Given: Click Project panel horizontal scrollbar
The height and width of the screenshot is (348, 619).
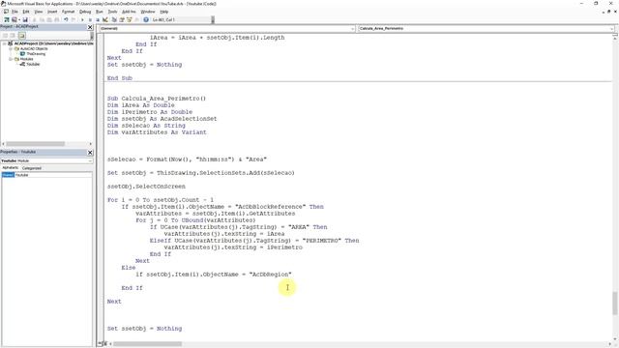Looking at the screenshot, I should pyautogui.click(x=36, y=144).
